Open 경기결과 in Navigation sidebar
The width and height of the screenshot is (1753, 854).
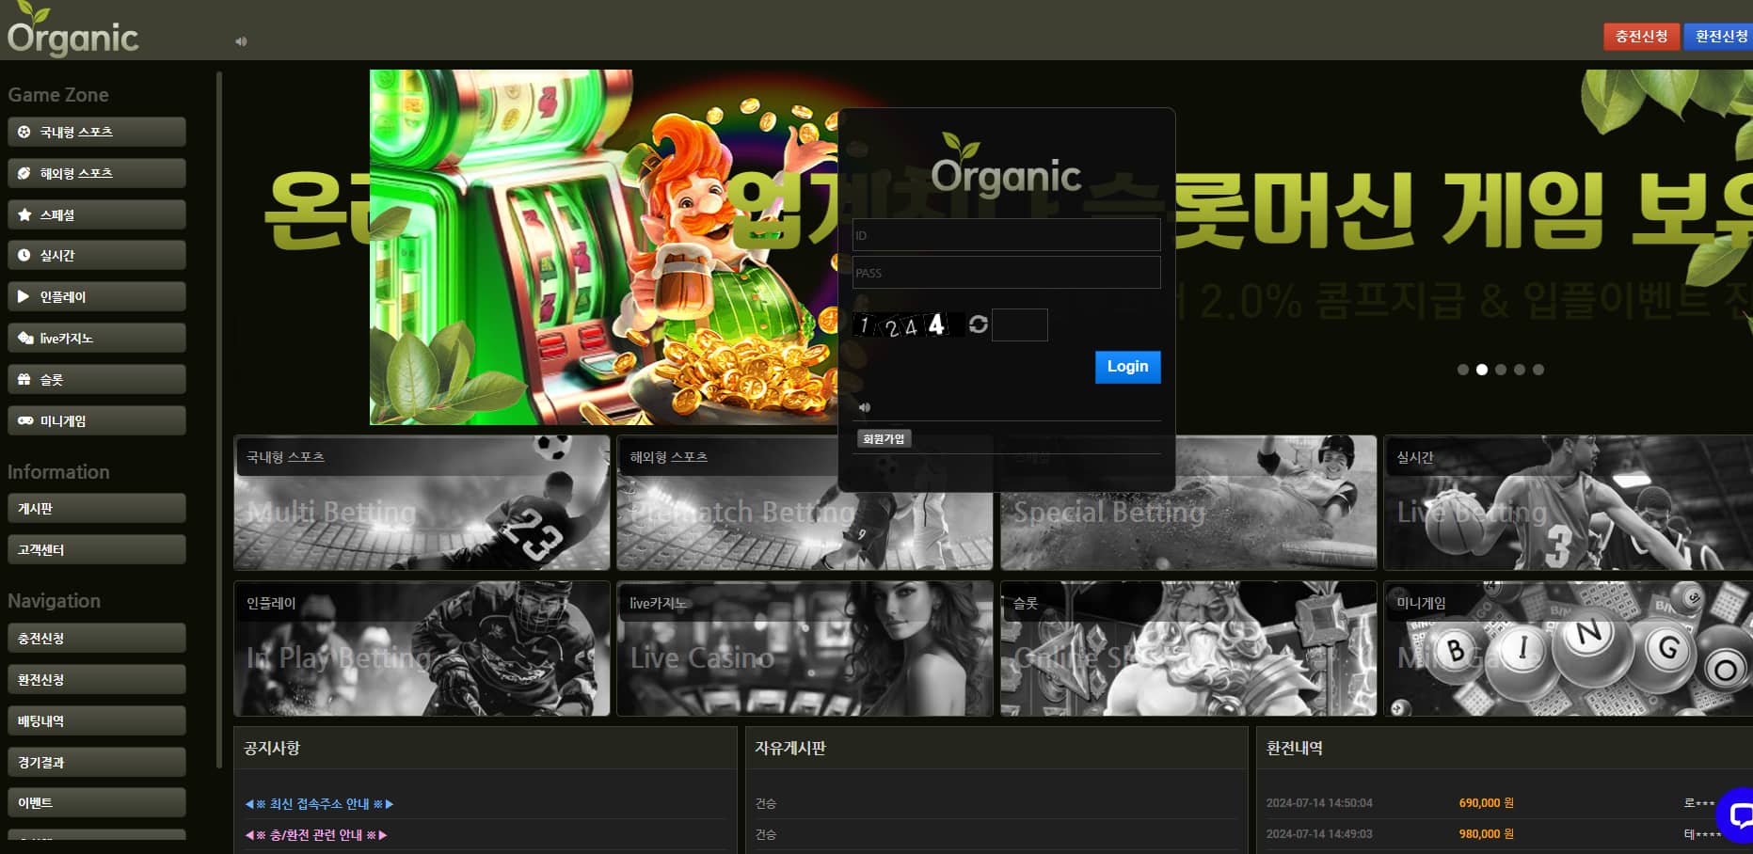[x=96, y=762]
